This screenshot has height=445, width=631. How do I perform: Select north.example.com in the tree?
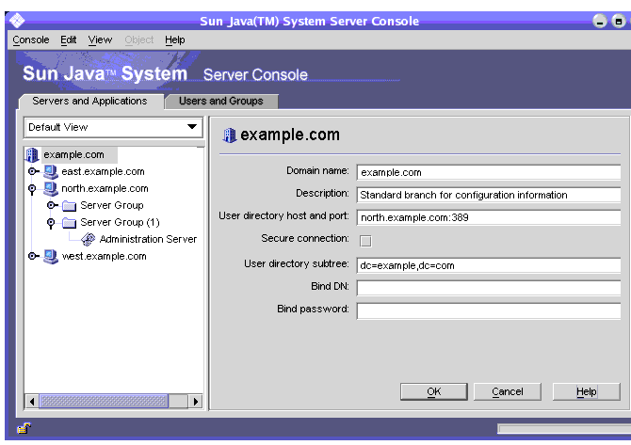click(x=105, y=188)
